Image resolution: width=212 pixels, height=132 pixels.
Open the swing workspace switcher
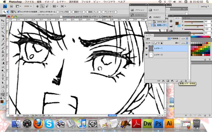pos(205,6)
